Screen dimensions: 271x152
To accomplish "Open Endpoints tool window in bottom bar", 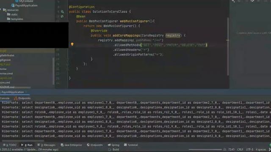I will coord(95,145).
